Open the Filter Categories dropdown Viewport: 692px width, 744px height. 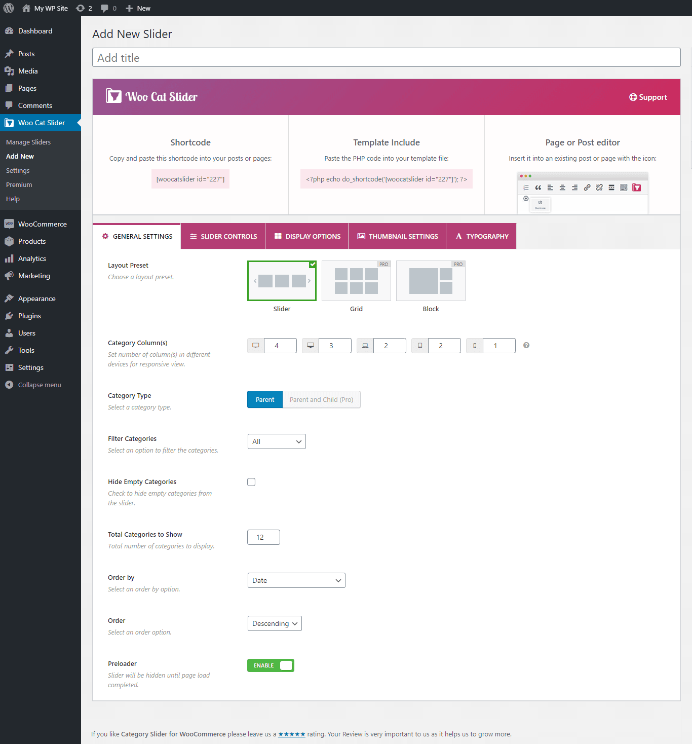(x=277, y=441)
